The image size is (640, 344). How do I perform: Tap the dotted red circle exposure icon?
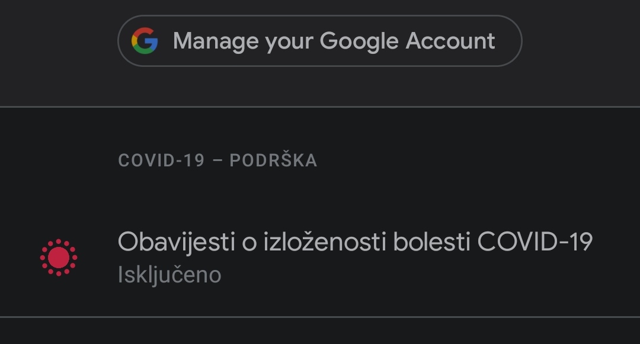point(59,258)
